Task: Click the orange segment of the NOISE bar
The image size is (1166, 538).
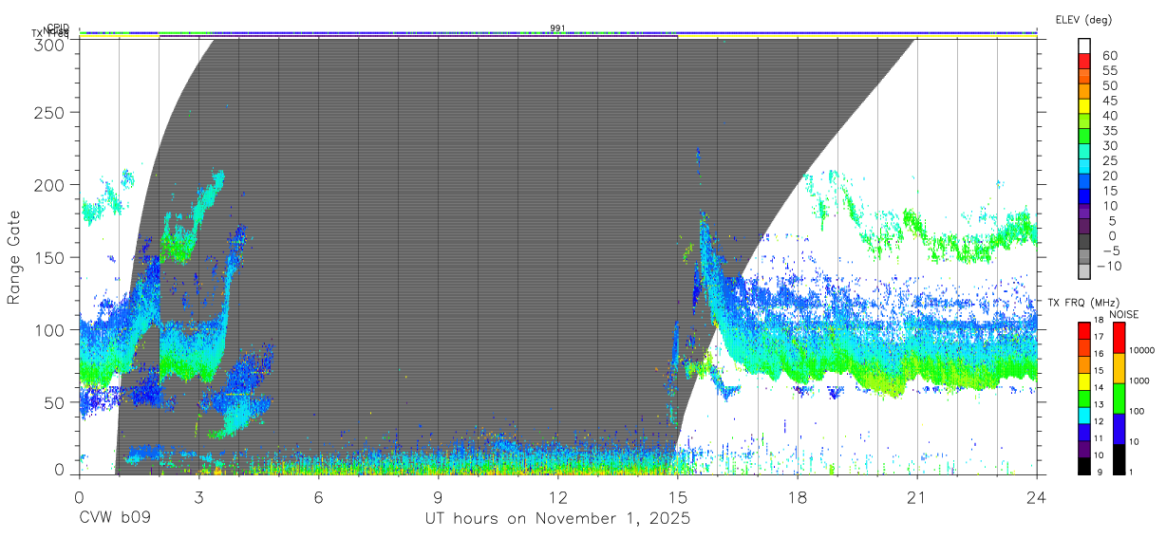Action: [x=1119, y=367]
